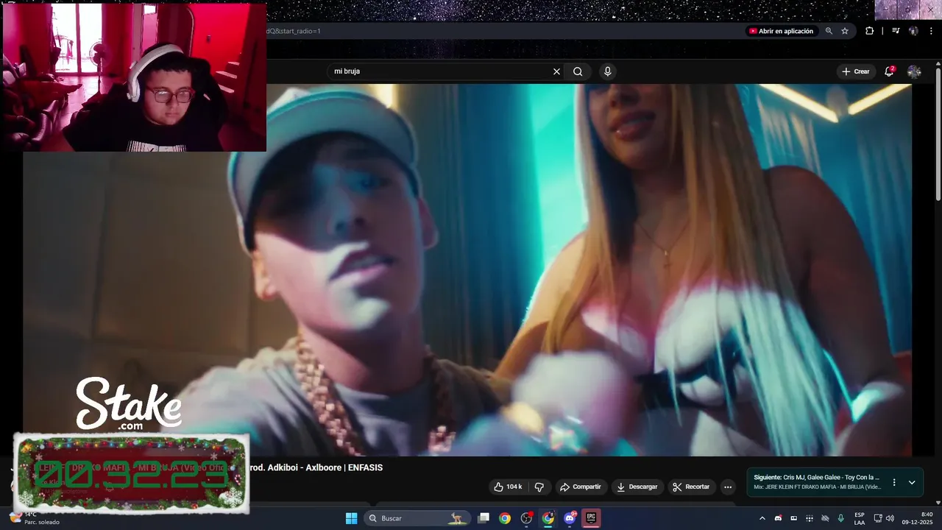This screenshot has width=942, height=530.
Task: Click the Descargar download button
Action: coord(637,487)
